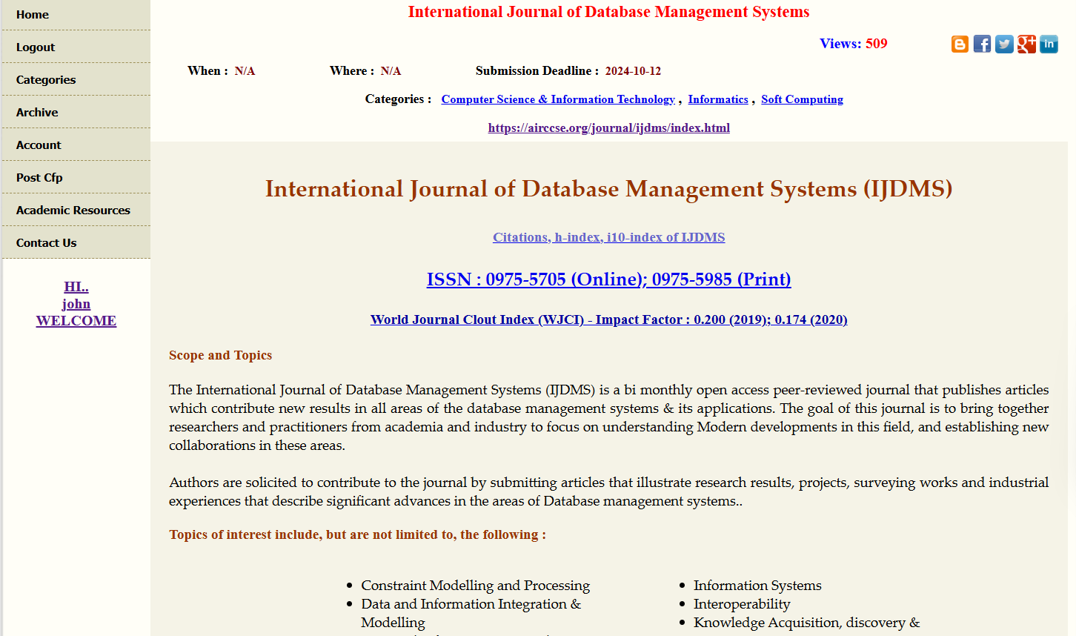Open Academic Resources menu item

[x=76, y=211]
